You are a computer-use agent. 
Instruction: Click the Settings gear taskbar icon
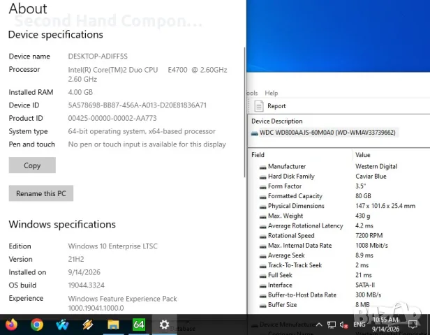(164, 325)
